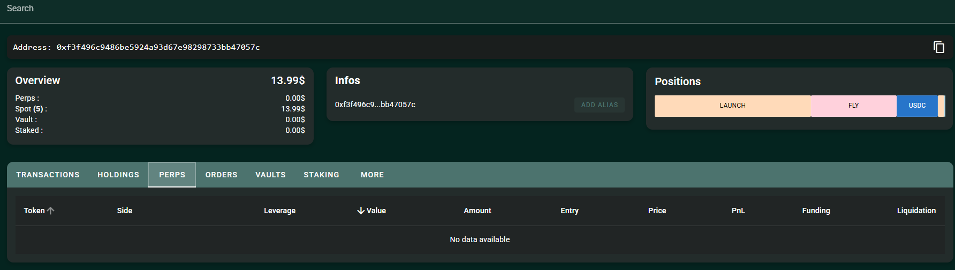
Task: Select the Perps tab
Action: pos(172,175)
